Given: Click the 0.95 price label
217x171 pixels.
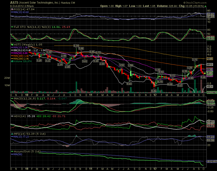Looking at the screenshot, I should tap(203, 77).
